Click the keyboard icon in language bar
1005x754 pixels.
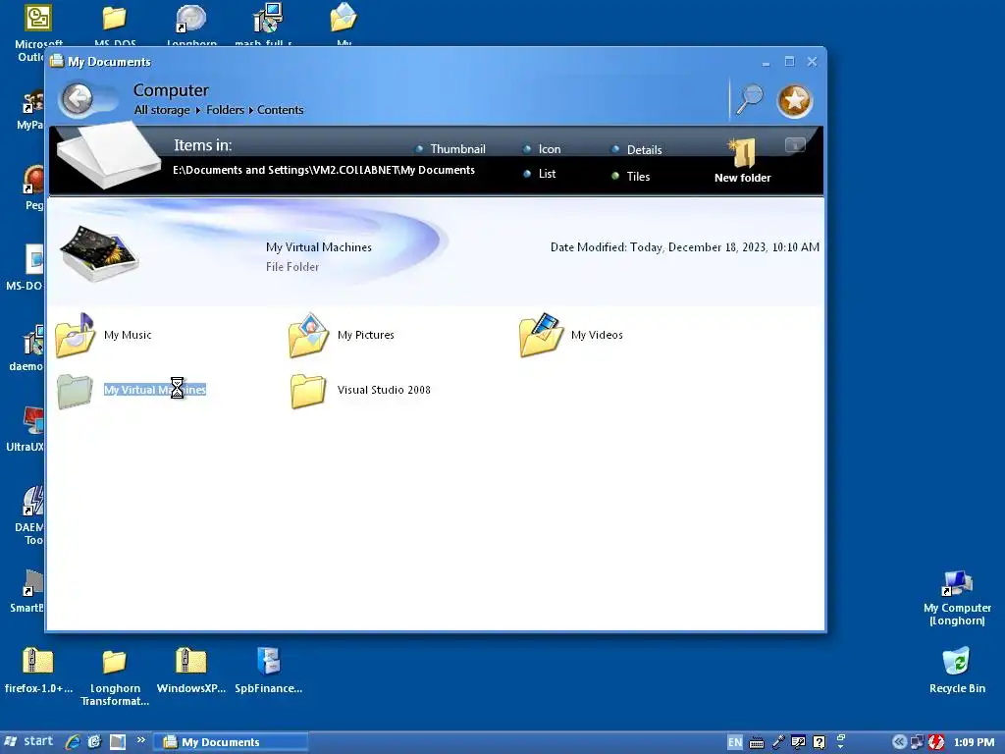[x=757, y=742]
